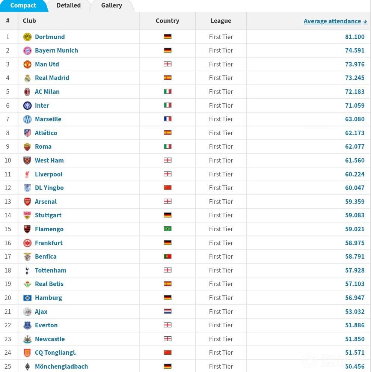Switch to the Detailed tab
This screenshot has height=372, width=371.
coord(69,6)
